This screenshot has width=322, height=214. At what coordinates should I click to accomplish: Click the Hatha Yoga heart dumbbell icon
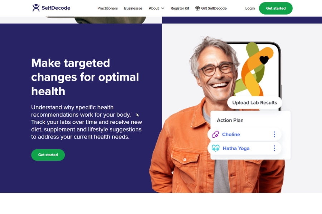[x=216, y=148]
